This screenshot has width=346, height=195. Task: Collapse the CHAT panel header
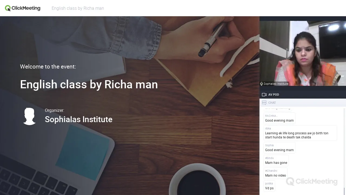point(303,103)
